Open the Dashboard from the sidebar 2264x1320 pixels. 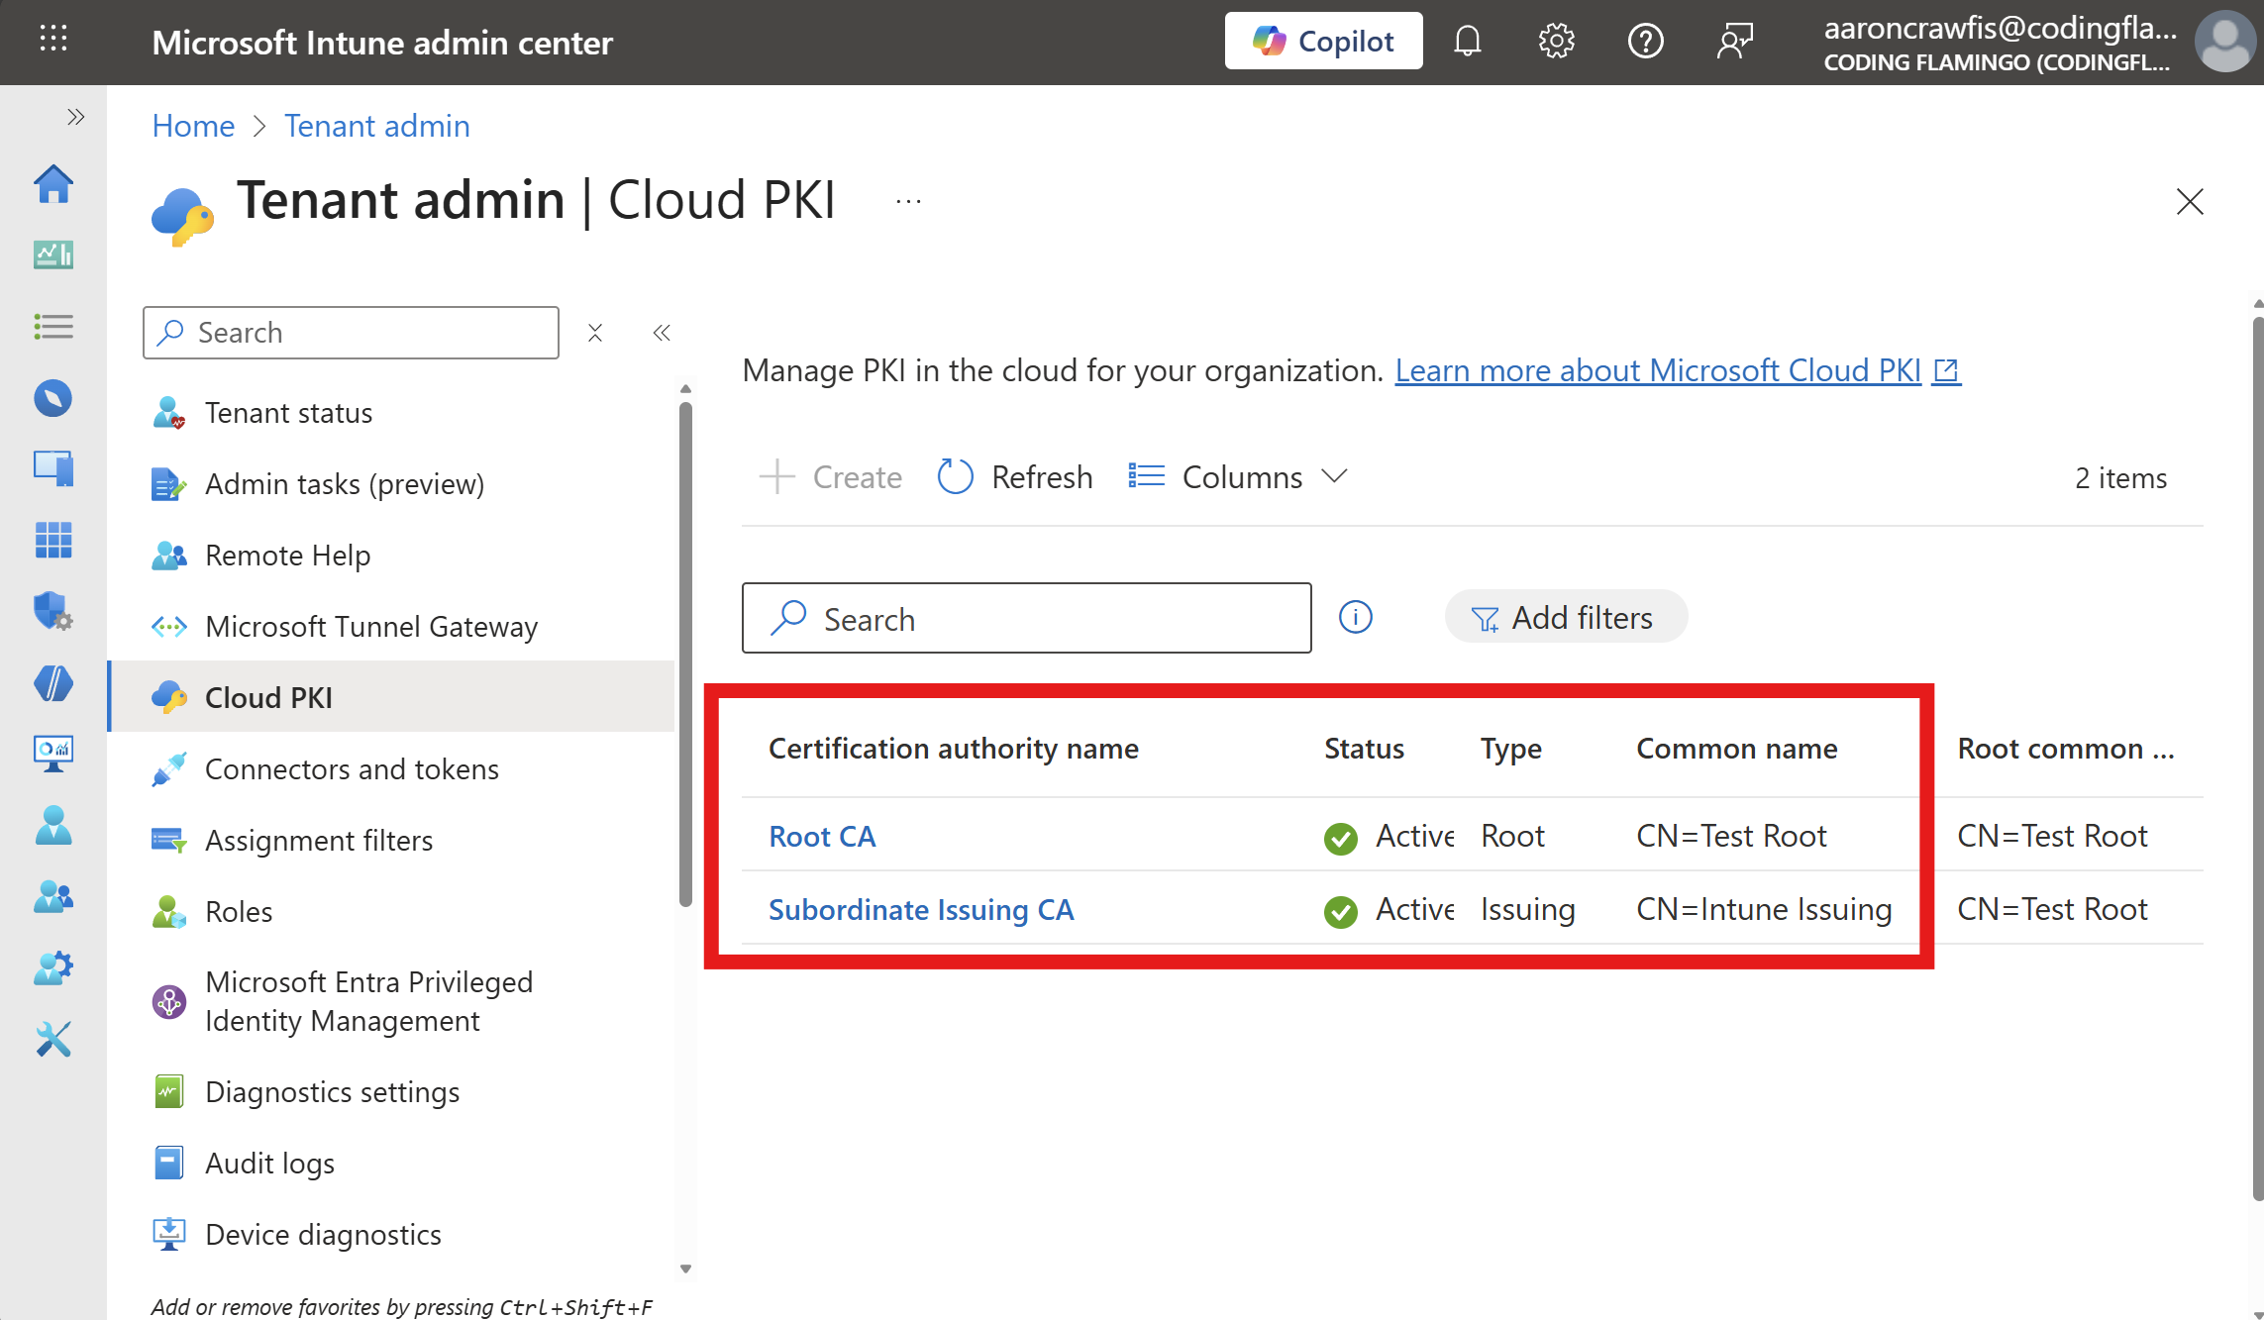tap(52, 254)
